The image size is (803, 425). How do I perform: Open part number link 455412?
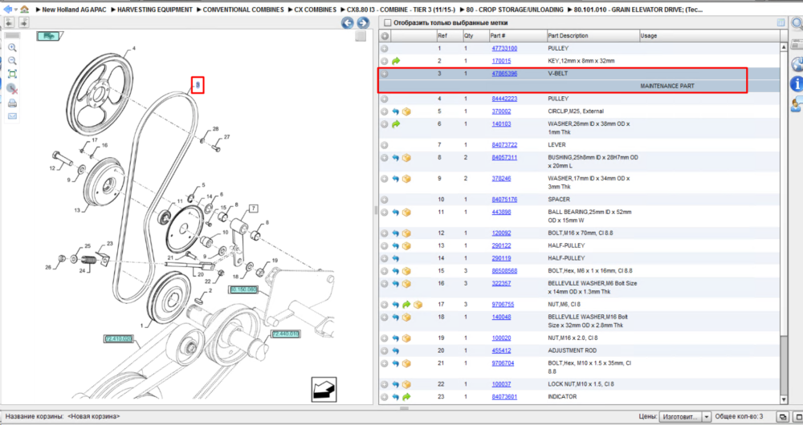[501, 351]
